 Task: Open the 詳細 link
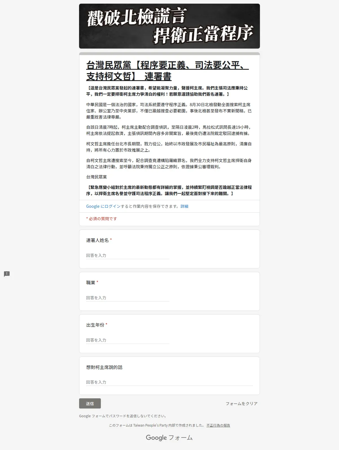[184, 206]
